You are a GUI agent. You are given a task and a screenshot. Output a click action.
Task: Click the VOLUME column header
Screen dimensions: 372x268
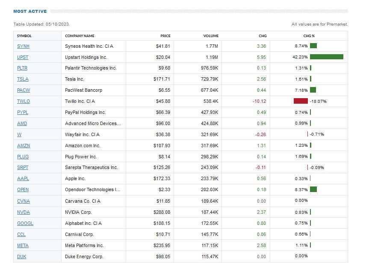(211, 36)
